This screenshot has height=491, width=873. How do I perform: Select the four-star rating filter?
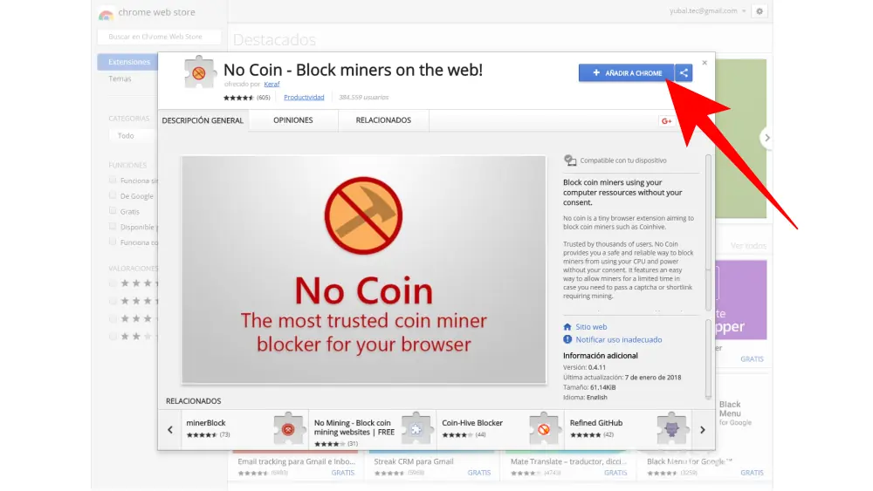(x=113, y=302)
